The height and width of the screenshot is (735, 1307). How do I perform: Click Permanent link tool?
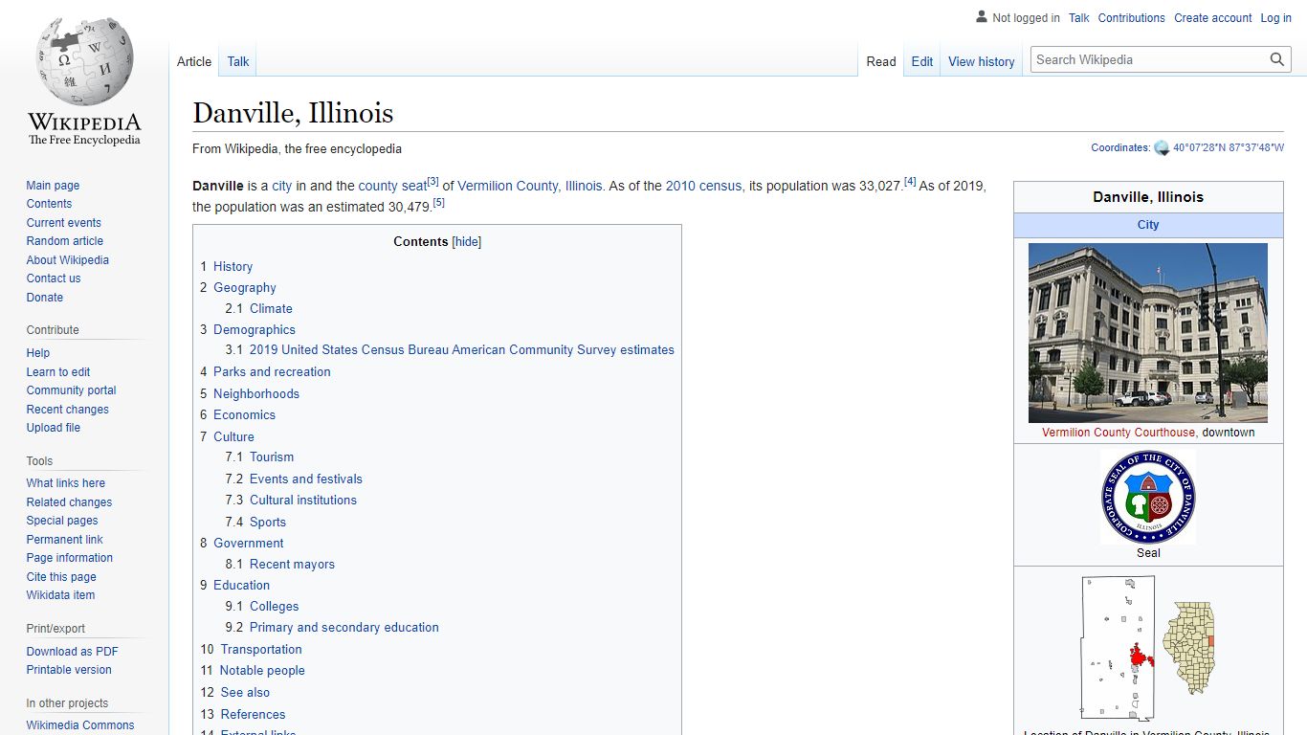64,540
